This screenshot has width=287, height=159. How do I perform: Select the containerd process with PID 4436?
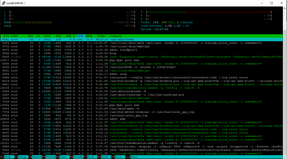click(x=141, y=77)
